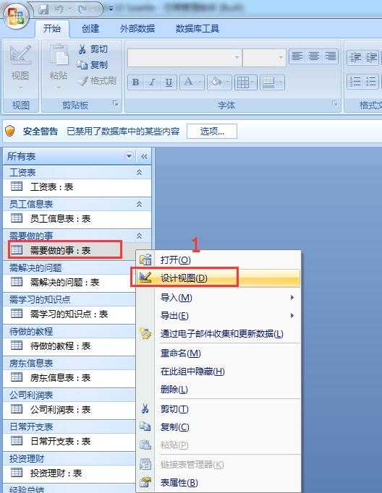Select the 需学习的知识点：表 item
Image resolution: width=382 pixels, height=493 pixels.
pos(69,314)
